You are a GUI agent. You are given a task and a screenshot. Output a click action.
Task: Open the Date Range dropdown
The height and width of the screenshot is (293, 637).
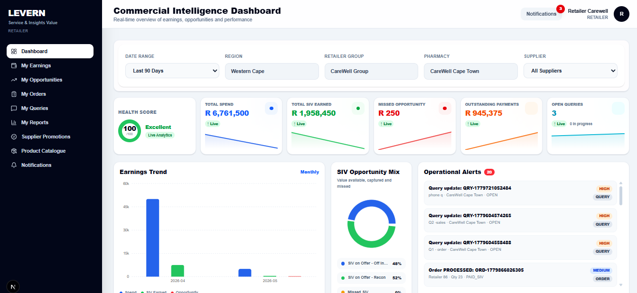point(172,71)
